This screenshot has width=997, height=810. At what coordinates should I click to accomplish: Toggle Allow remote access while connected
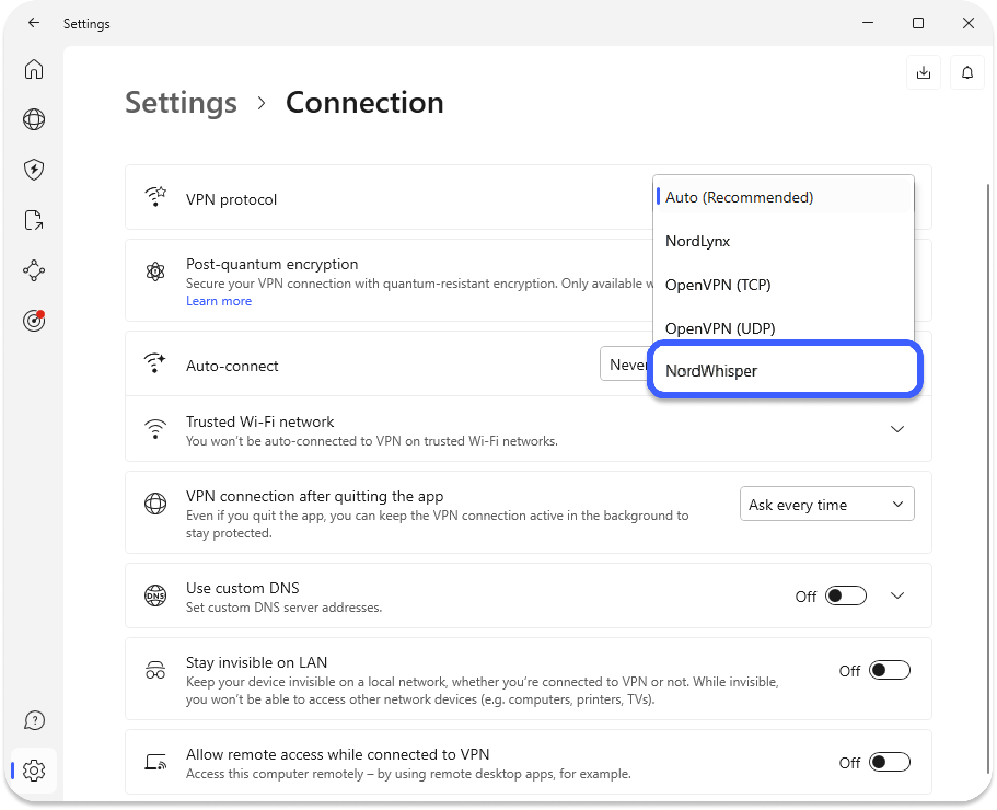point(889,762)
